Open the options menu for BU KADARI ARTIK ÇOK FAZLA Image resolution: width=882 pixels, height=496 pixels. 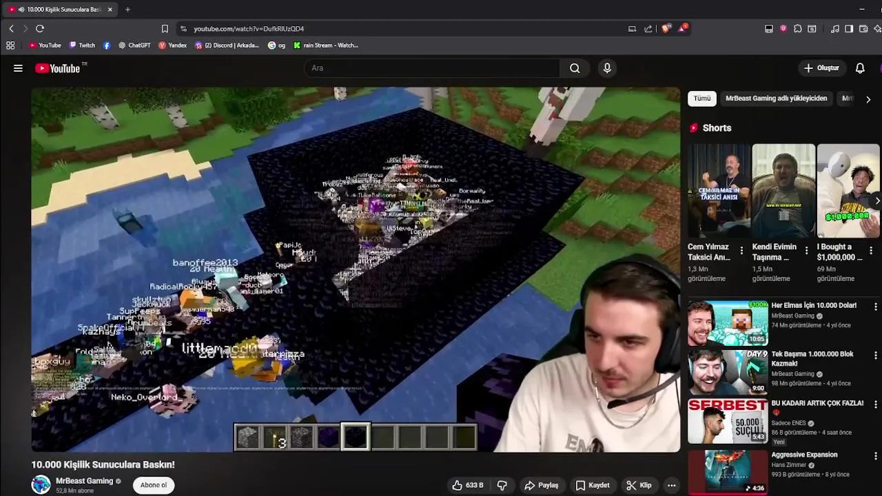click(x=876, y=404)
